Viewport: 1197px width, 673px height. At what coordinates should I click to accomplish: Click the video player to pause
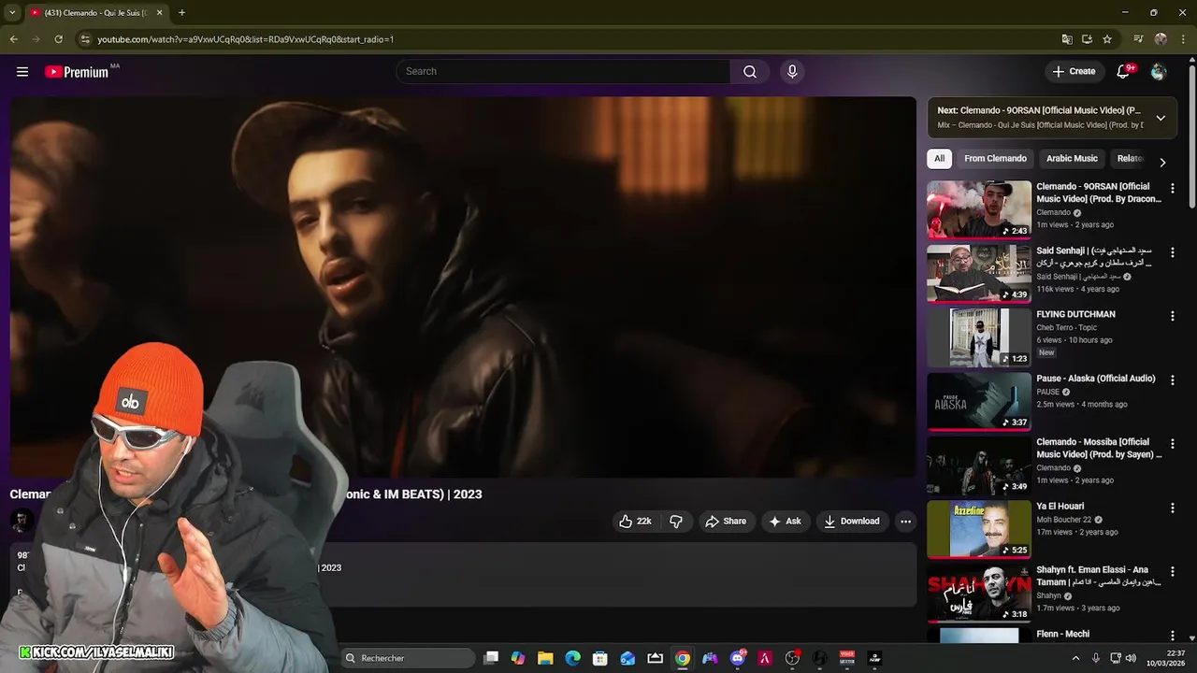[x=463, y=287]
